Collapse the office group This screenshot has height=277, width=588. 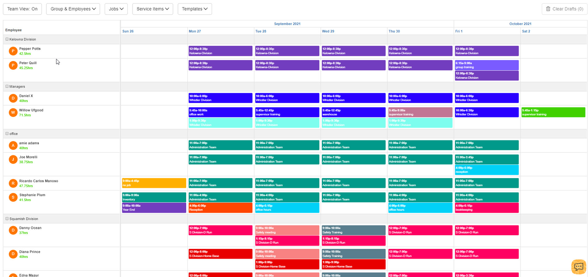point(7,134)
